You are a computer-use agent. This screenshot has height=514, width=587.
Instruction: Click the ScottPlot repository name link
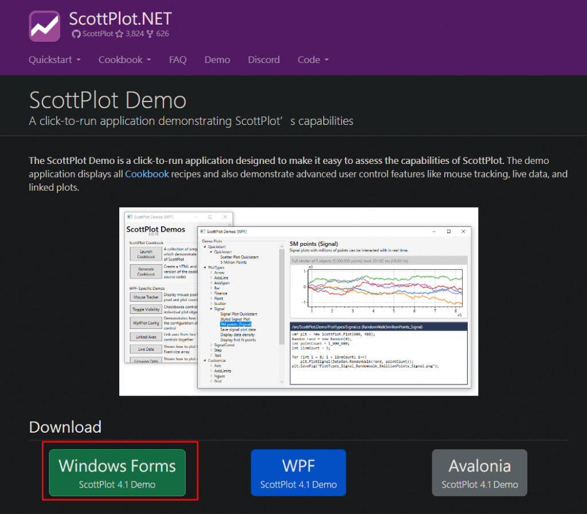[97, 34]
